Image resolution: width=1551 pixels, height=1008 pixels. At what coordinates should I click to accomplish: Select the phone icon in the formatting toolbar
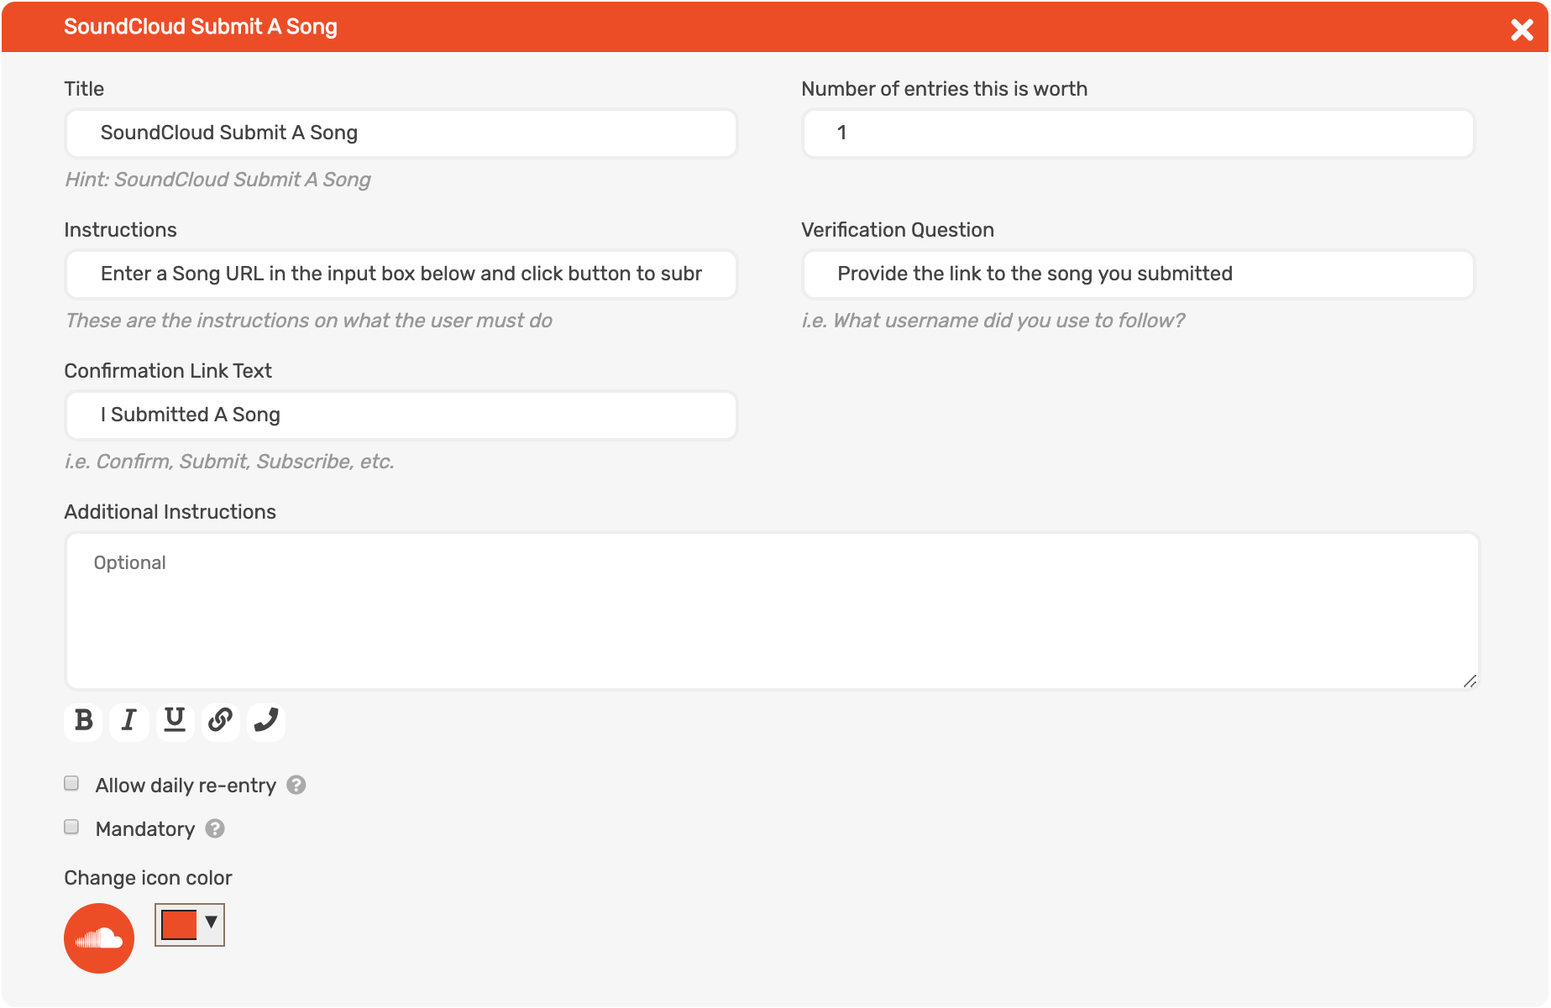[266, 721]
